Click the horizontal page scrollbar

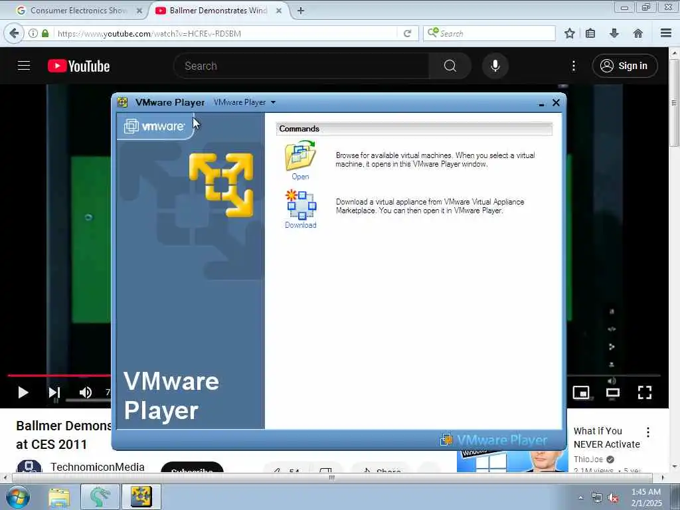point(332,477)
